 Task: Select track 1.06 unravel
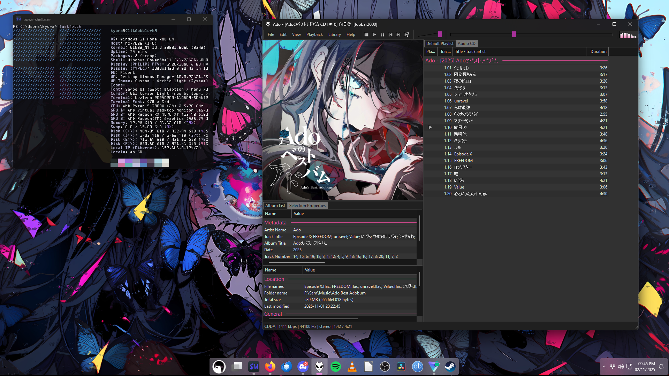coord(516,101)
